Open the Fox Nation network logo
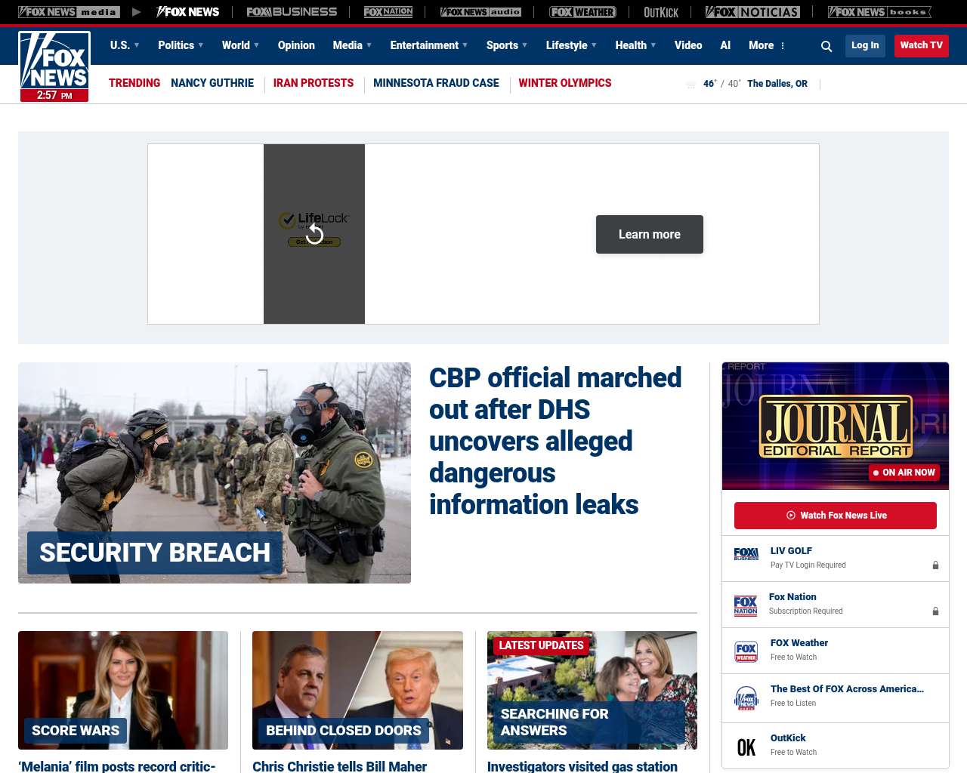 pos(388,12)
